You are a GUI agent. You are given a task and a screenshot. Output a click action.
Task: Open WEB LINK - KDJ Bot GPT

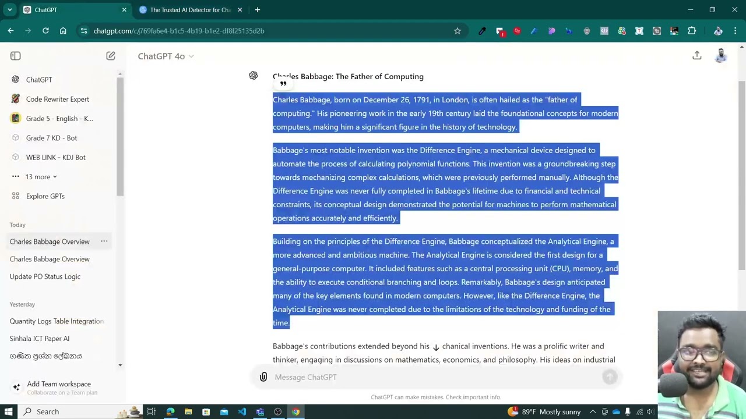click(55, 157)
